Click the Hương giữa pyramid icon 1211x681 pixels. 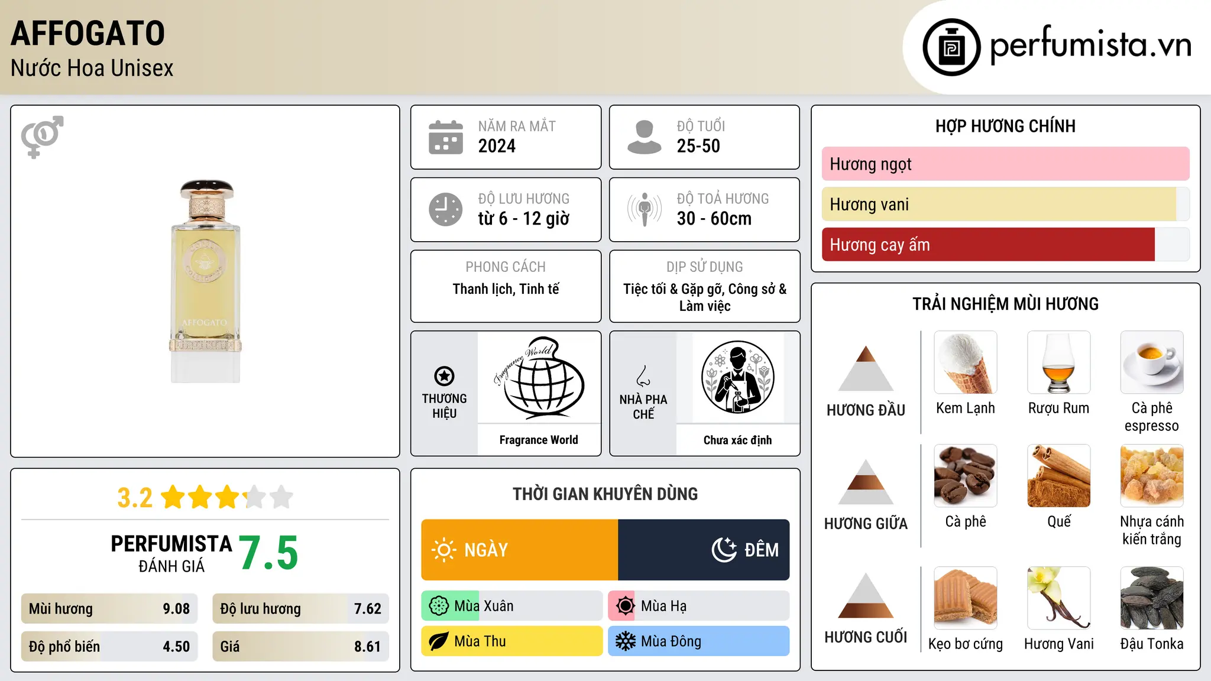(x=866, y=482)
